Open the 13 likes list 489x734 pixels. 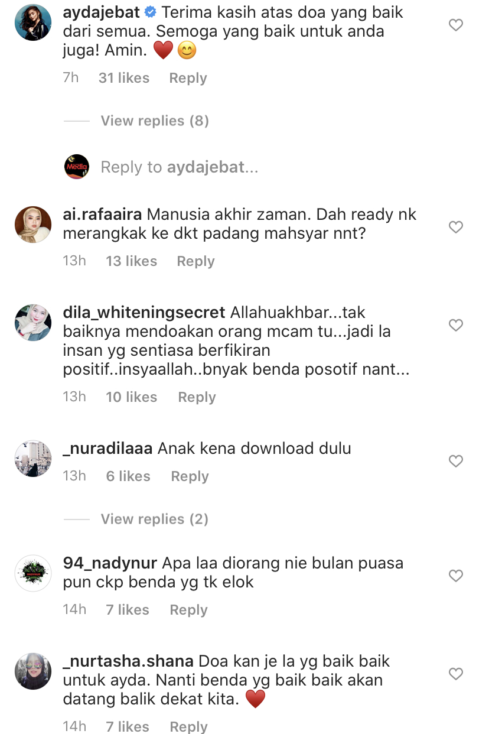click(x=131, y=261)
